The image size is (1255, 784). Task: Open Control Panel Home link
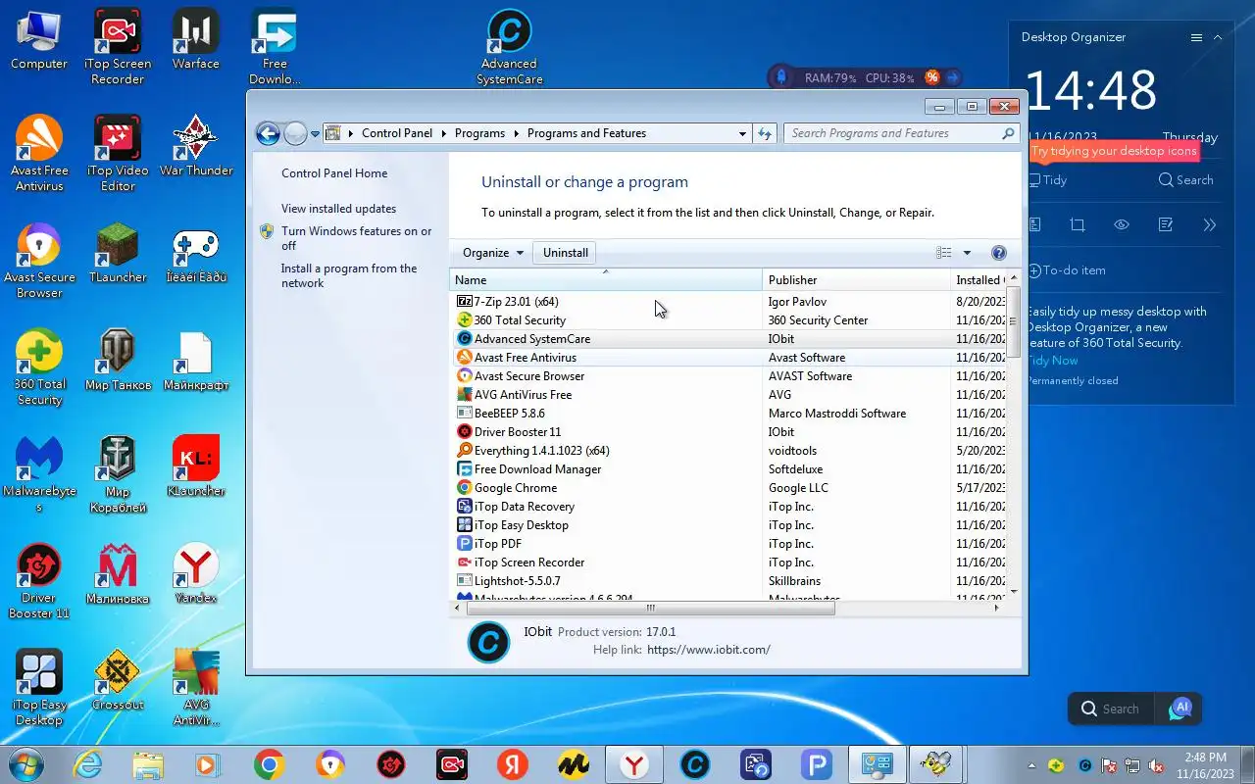(334, 173)
